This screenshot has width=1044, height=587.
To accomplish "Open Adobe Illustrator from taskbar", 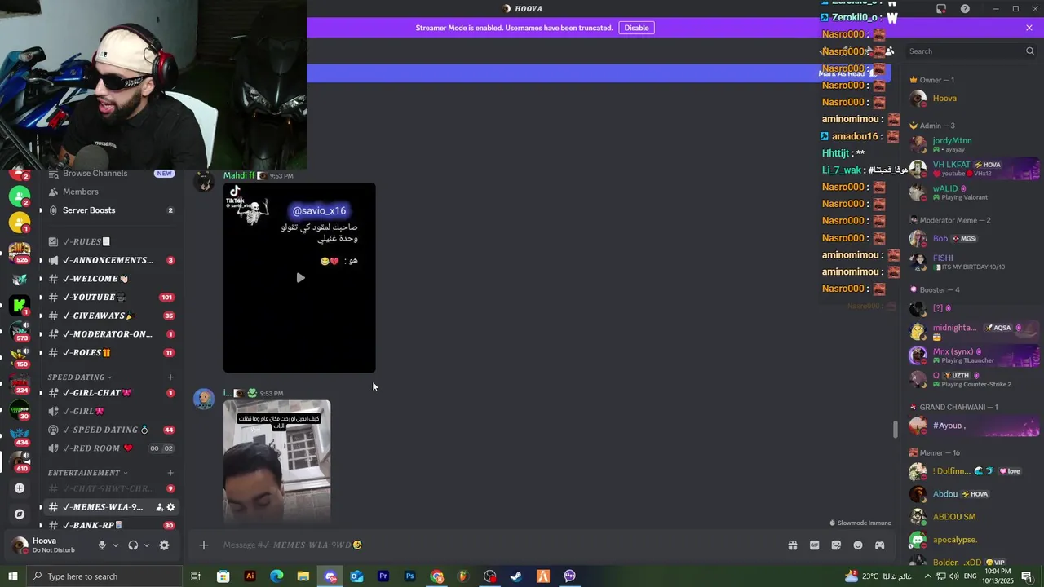I will 250,576.
